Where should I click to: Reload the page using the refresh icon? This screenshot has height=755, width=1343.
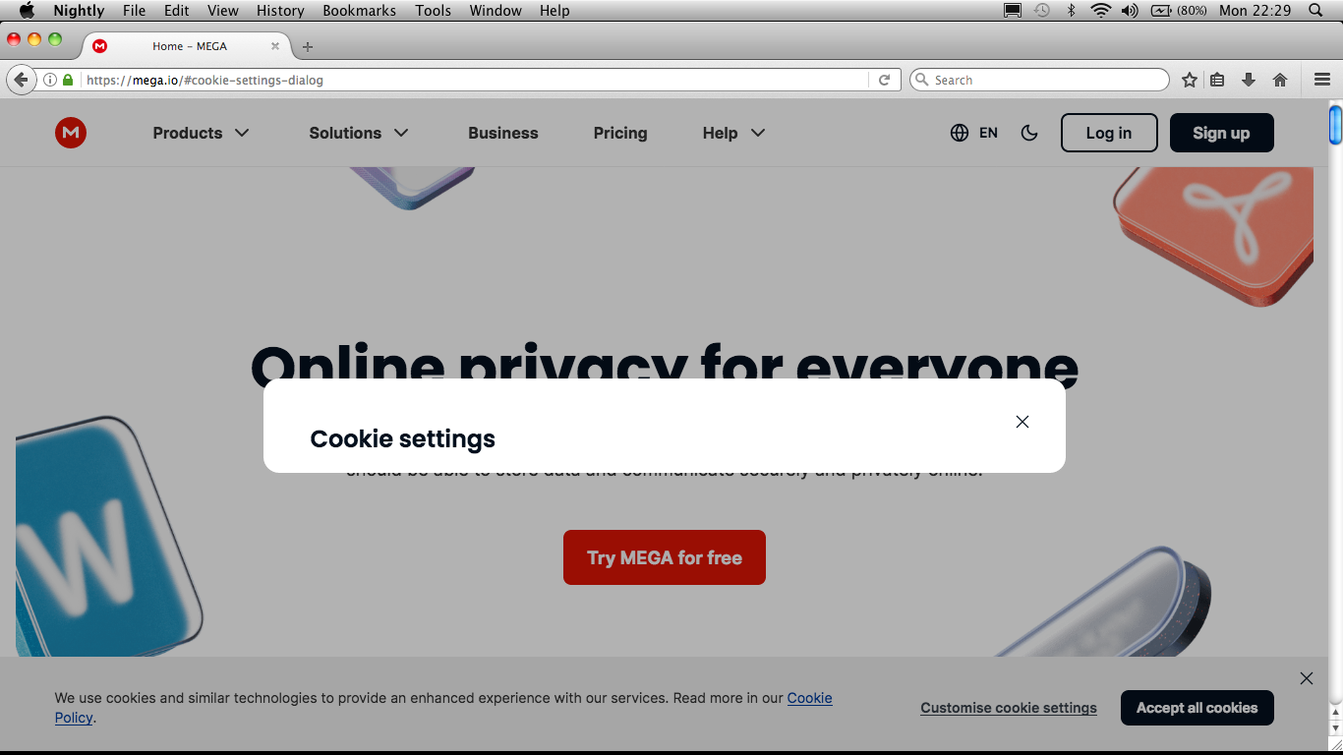pos(885,80)
